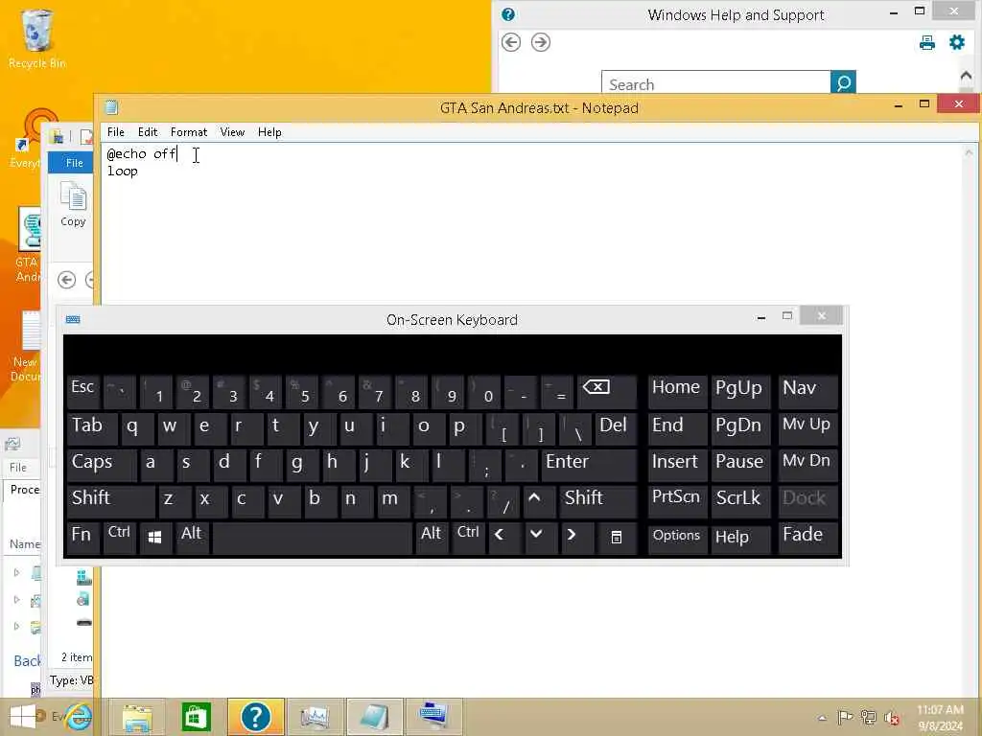This screenshot has width=982, height=736.
Task: Click the Fade key on keyboard
Action: (x=807, y=537)
